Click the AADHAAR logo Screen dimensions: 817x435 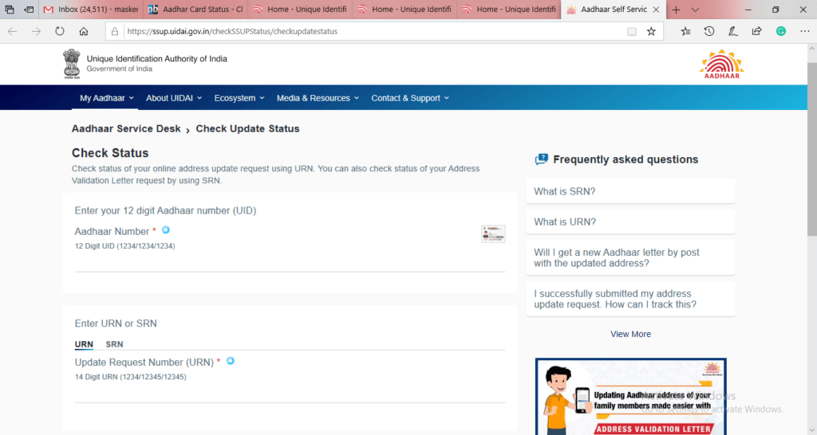pos(720,65)
